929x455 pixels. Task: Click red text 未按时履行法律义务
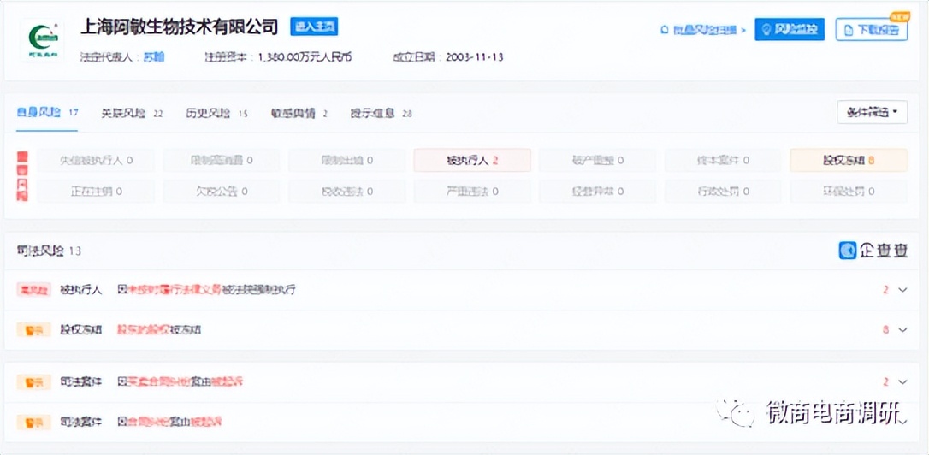(x=175, y=290)
